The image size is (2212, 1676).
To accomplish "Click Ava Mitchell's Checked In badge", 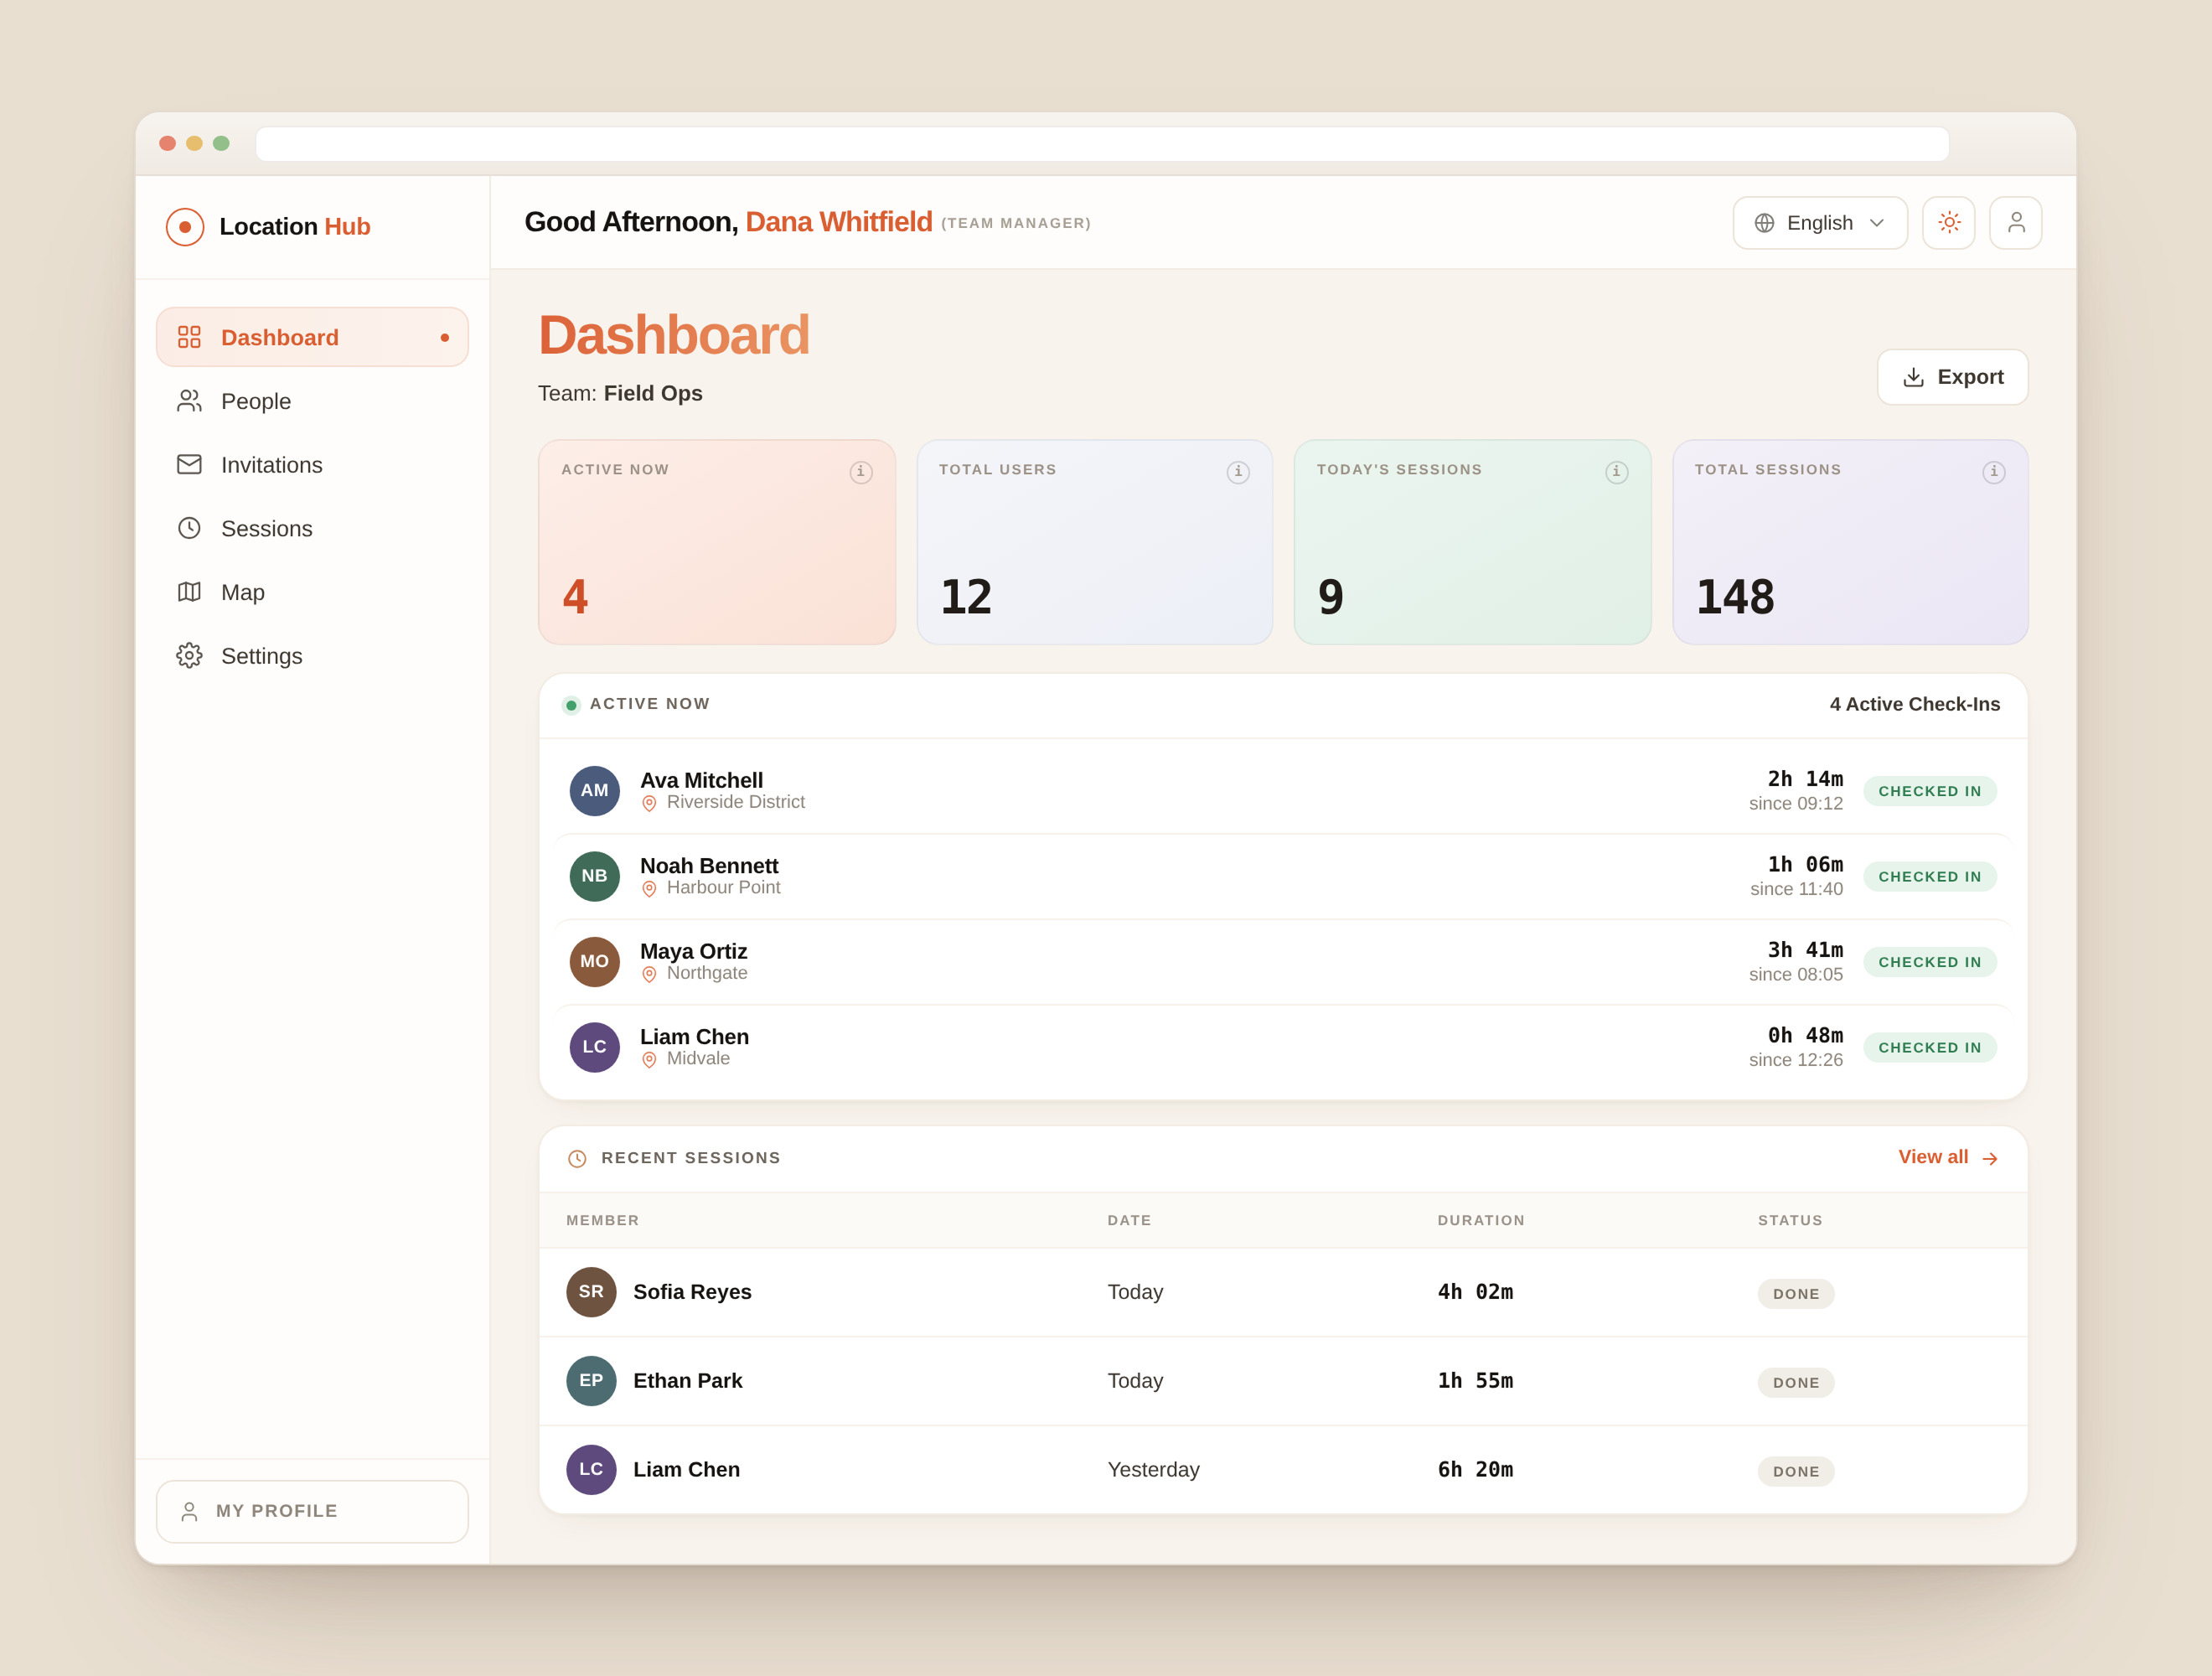I will [x=1929, y=791].
